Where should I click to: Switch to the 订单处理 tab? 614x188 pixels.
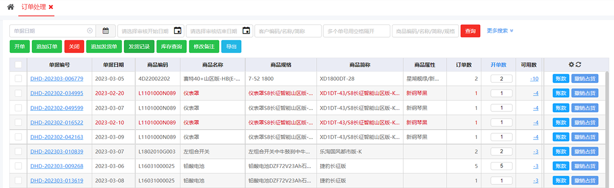pos(34,8)
